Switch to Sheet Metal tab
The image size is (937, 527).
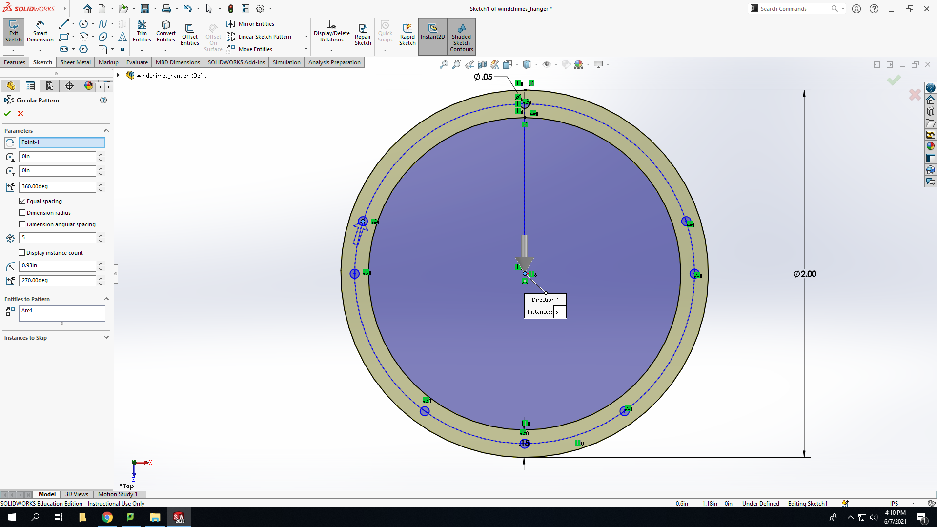click(x=76, y=62)
